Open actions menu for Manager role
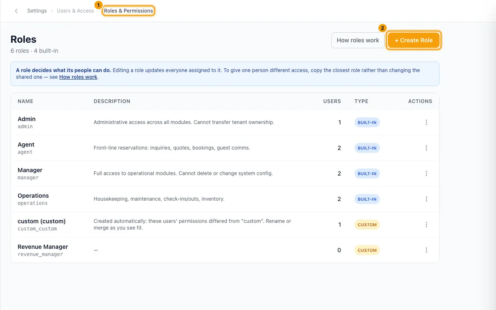Screen dimensions: 496x310 click(x=426, y=174)
